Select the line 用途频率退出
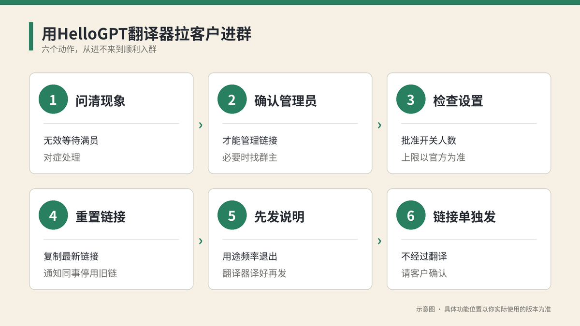Viewport: 580px width, 326px height. click(x=250, y=256)
